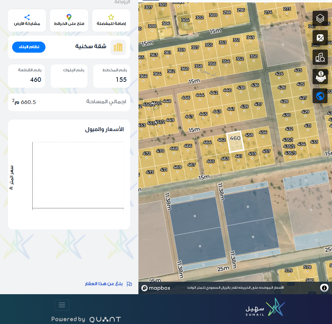
Task: Click the building regulations button نظام البناء
Action: pyautogui.click(x=29, y=47)
